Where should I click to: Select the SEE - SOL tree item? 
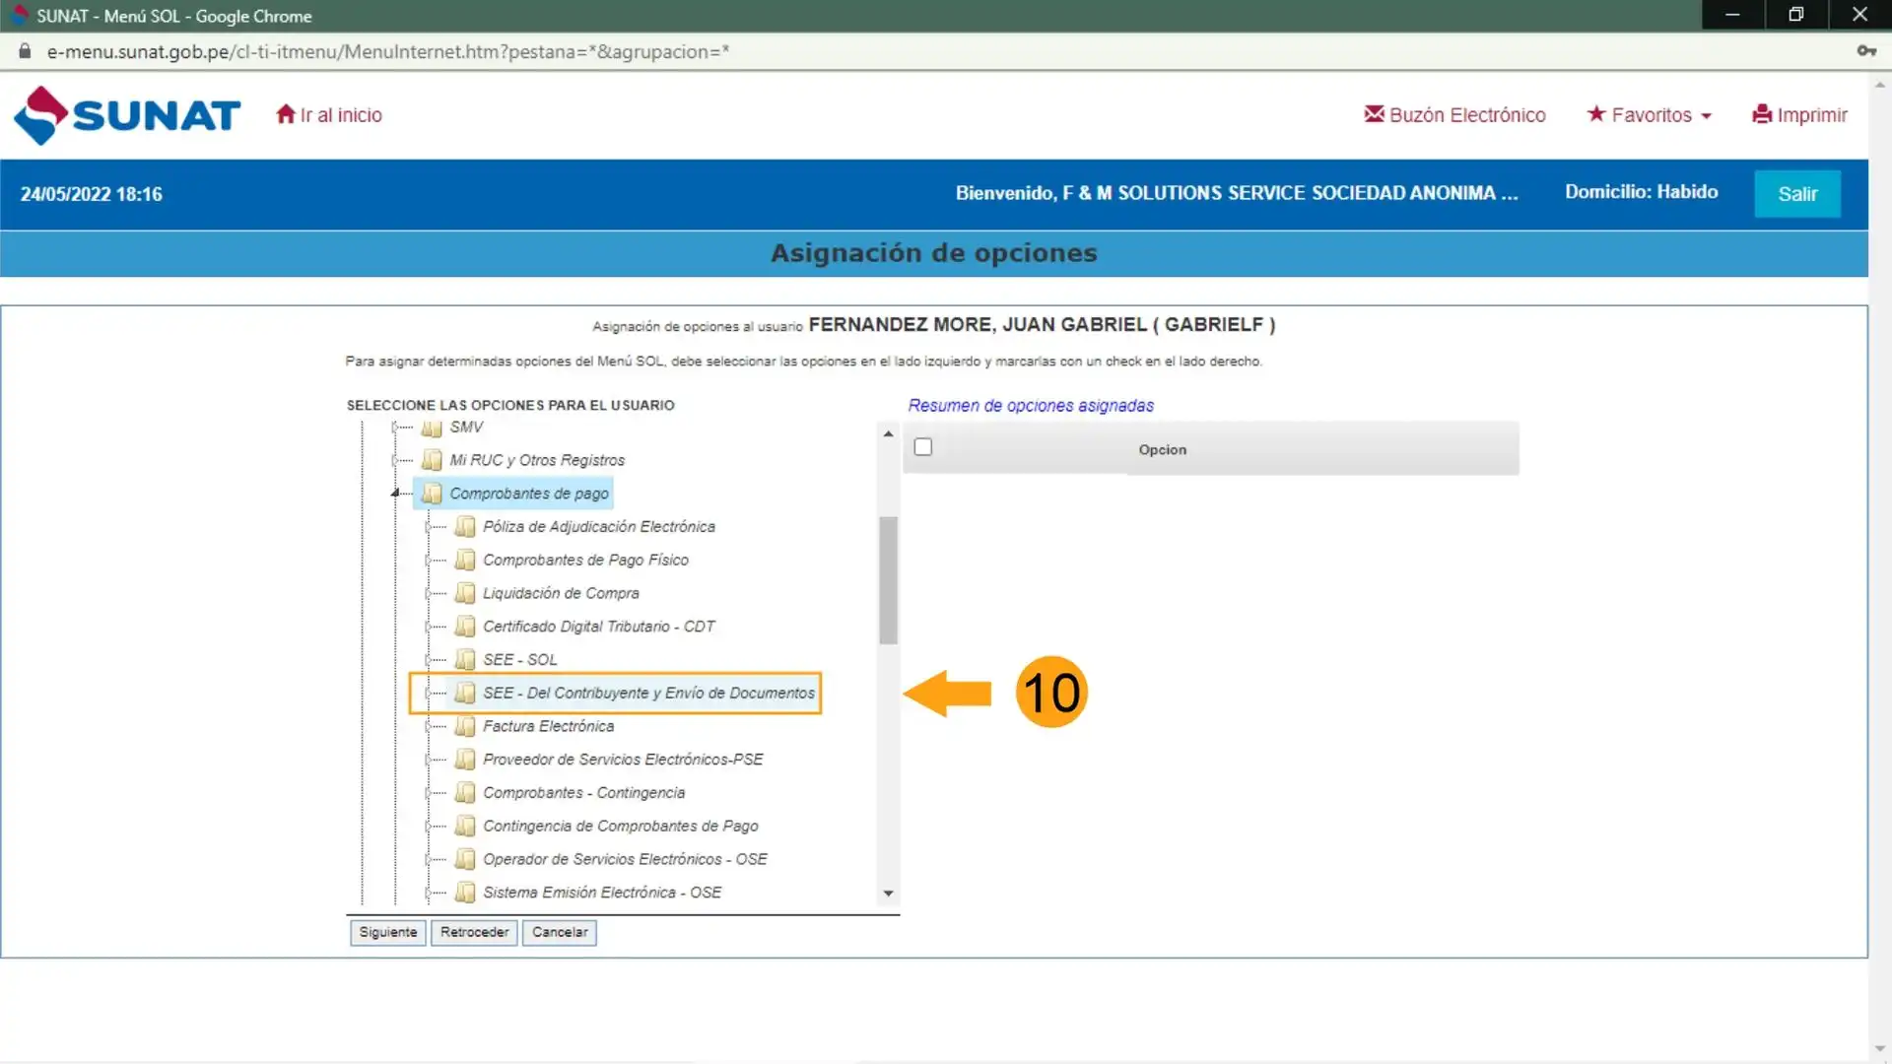519,660
